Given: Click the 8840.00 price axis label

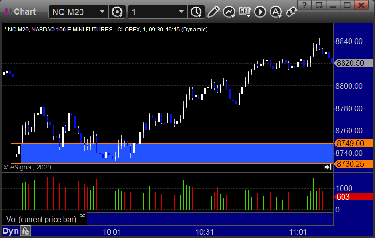Looking at the screenshot, I should pyautogui.click(x=349, y=41).
